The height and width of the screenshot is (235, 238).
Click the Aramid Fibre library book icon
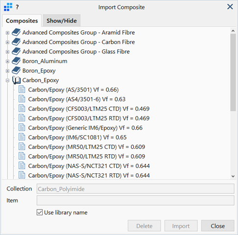coord(16,32)
